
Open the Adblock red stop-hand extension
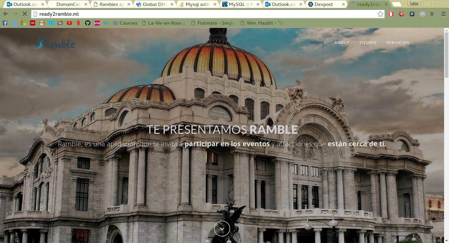tap(391, 14)
